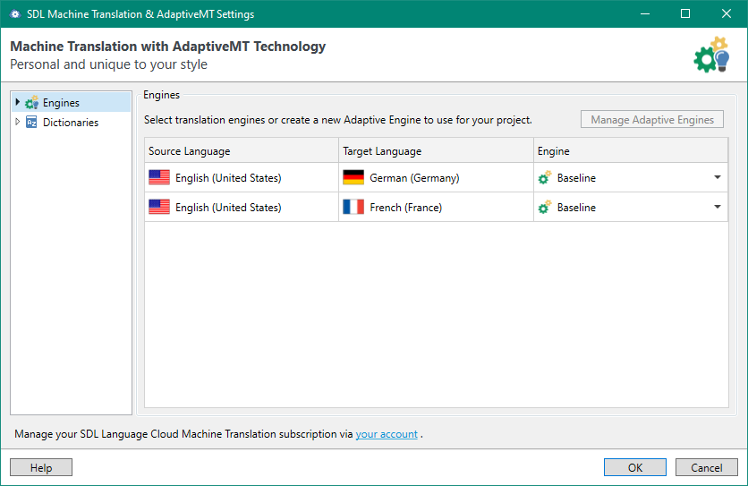Select the German (Germany) target cell

click(x=436, y=177)
